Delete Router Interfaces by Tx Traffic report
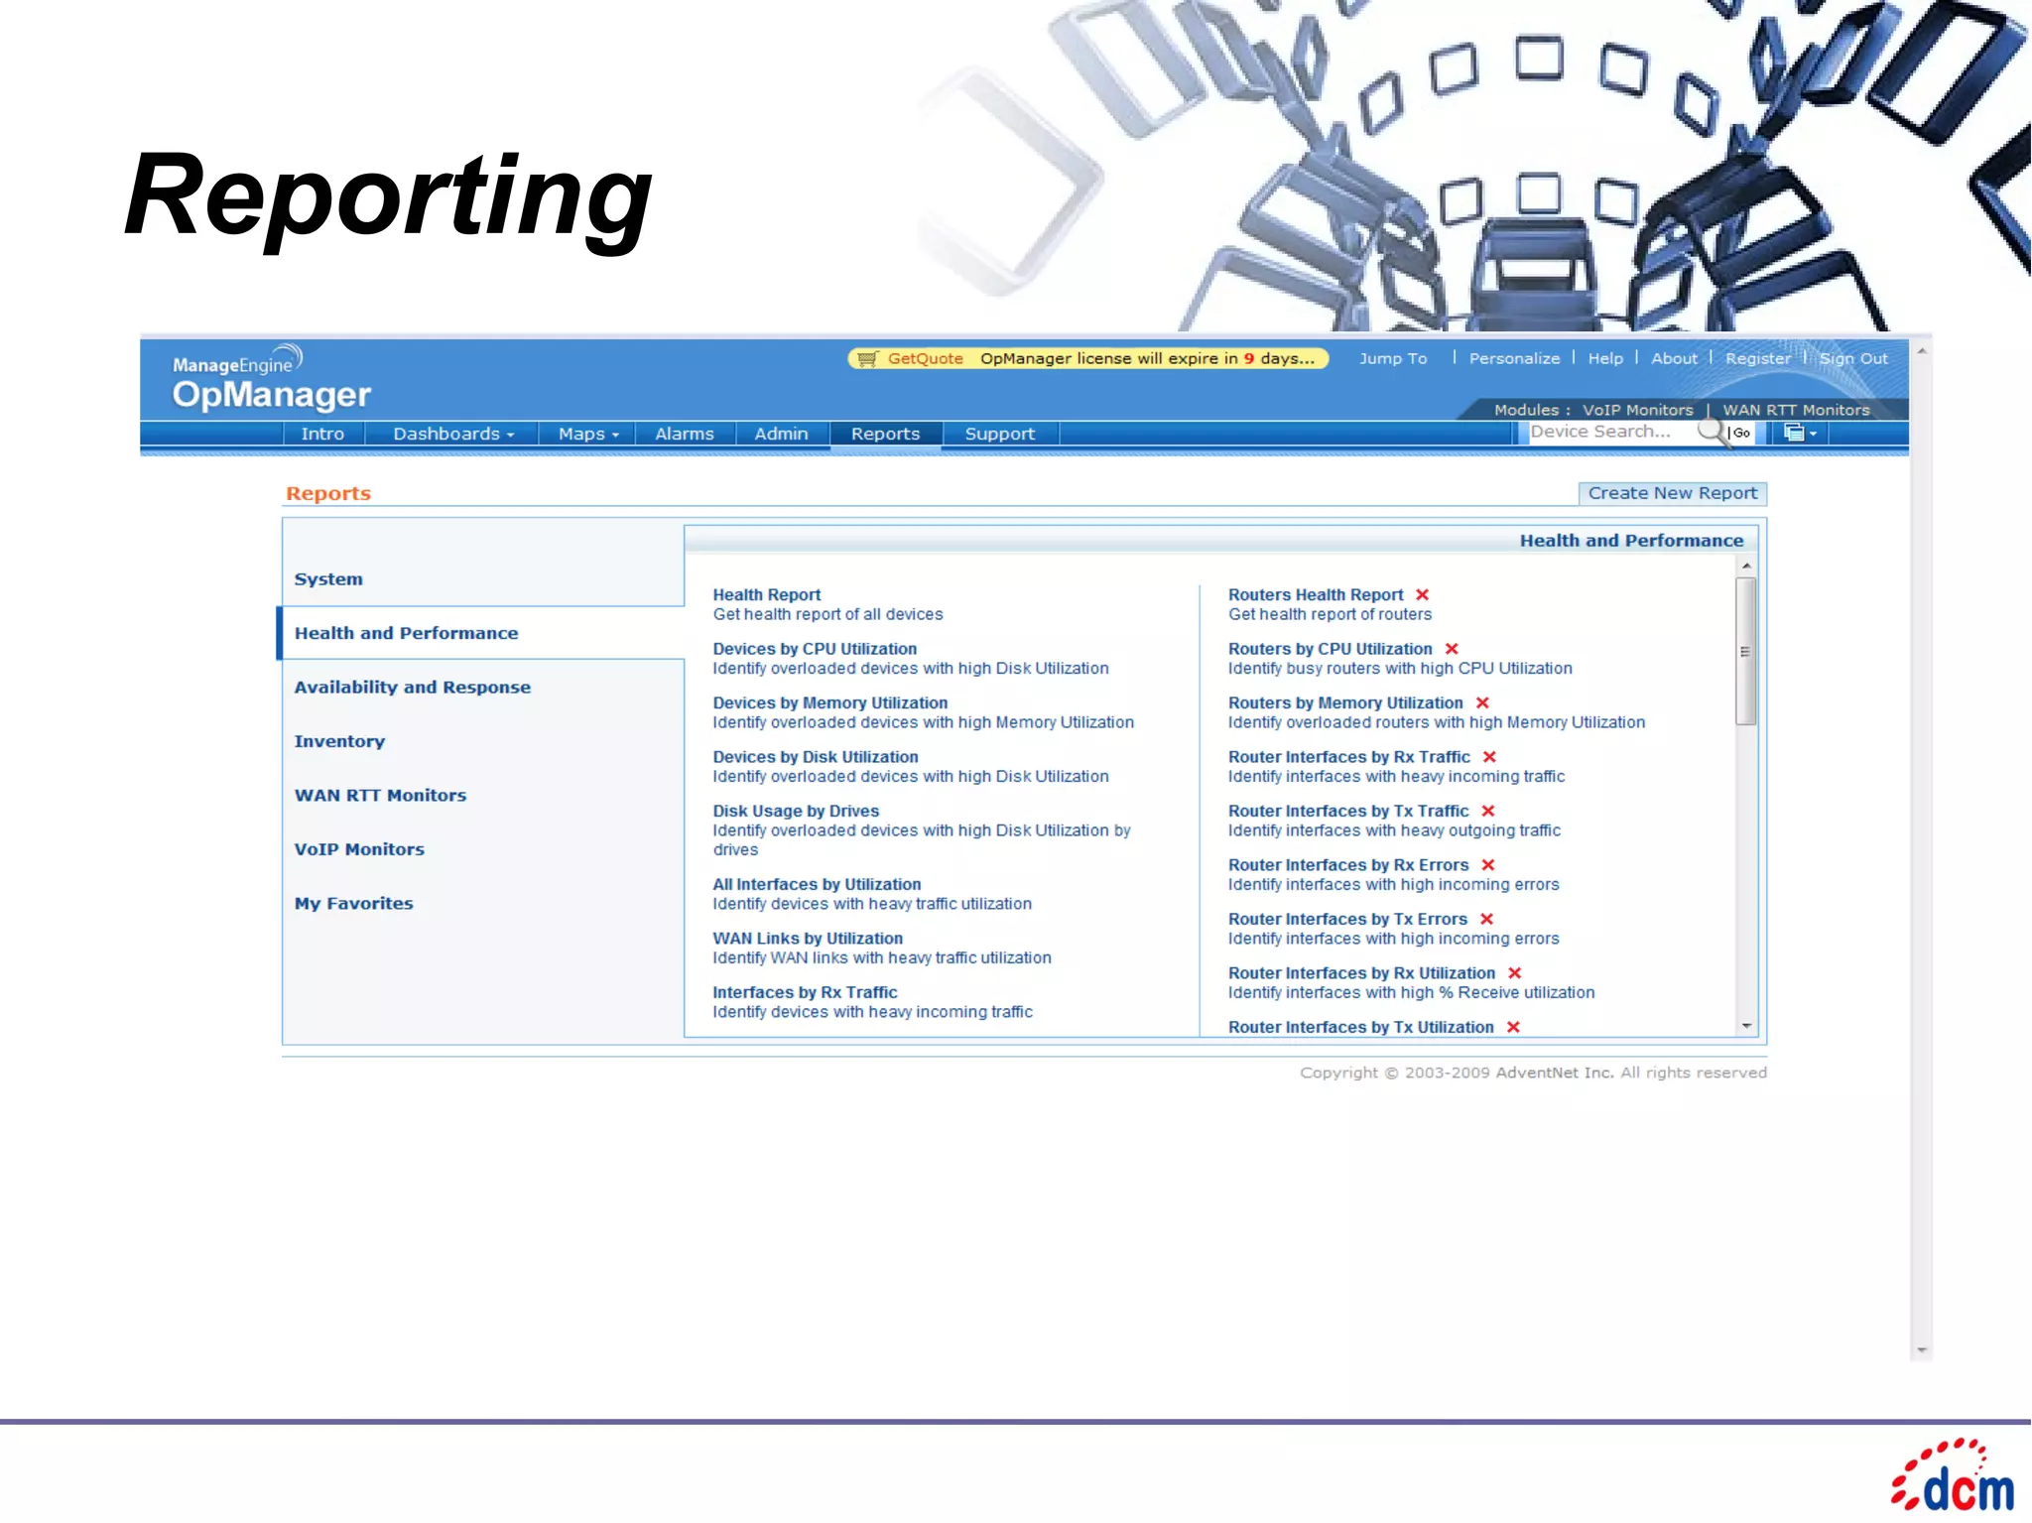2032x1523 pixels. (x=1488, y=811)
